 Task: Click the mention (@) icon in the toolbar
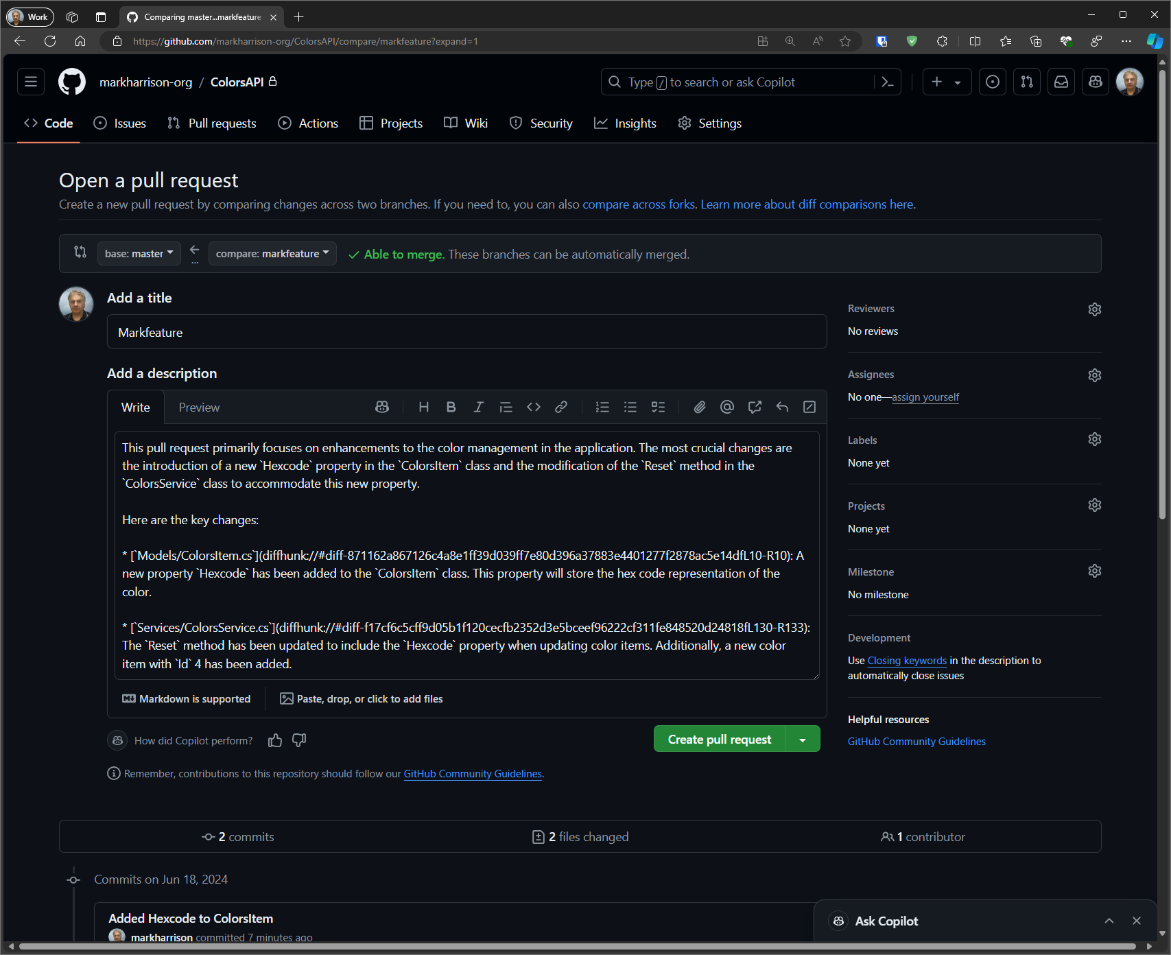[x=727, y=408]
